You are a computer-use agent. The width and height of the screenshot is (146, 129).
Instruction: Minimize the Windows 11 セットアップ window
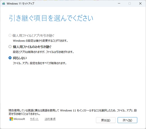tap(119, 4)
